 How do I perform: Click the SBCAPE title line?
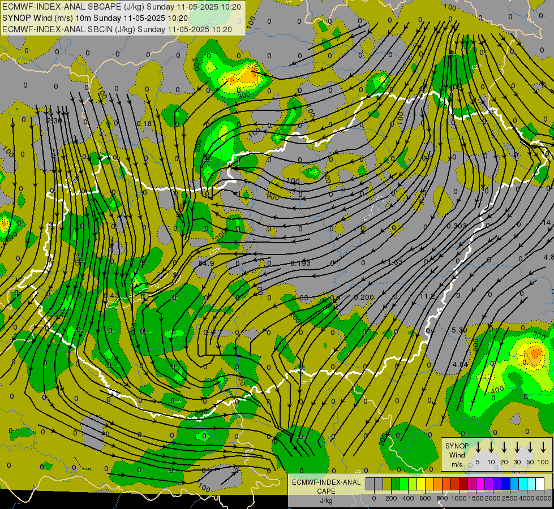pyautogui.click(x=122, y=7)
